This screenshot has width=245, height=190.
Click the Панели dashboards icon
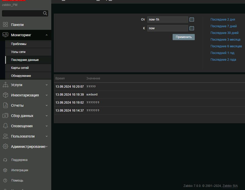pos(5,25)
